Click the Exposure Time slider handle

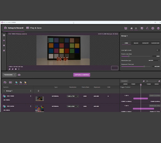click(x=144, y=66)
